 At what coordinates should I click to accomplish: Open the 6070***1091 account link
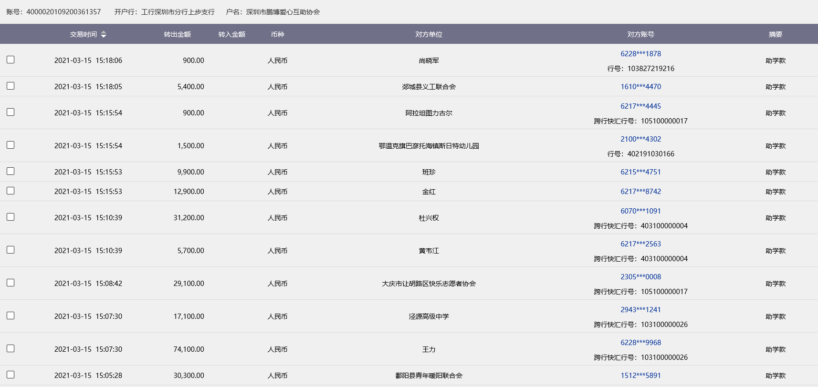tap(640, 211)
